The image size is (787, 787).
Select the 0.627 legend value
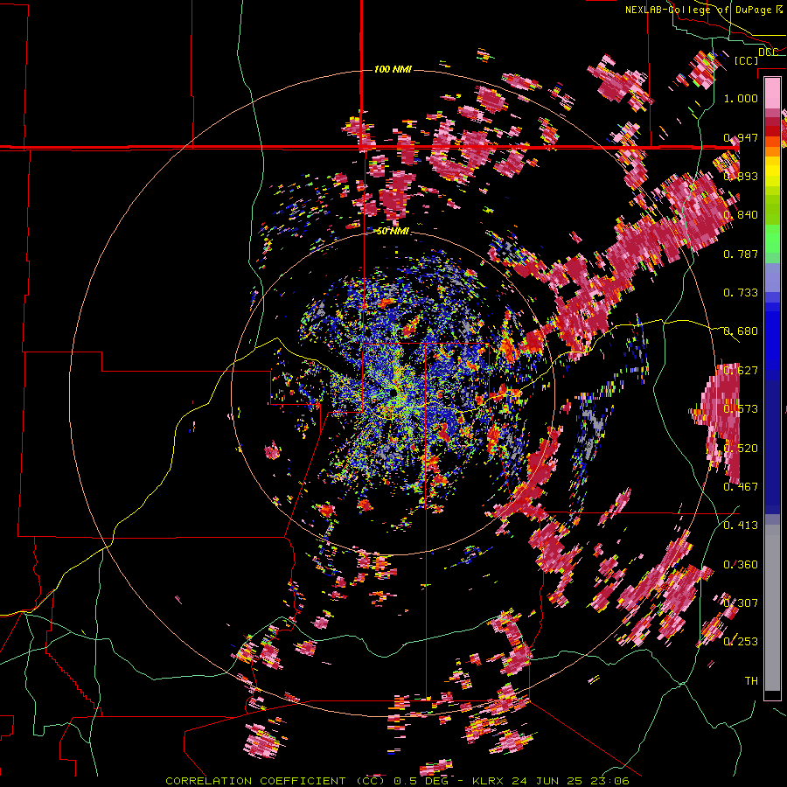tap(741, 371)
